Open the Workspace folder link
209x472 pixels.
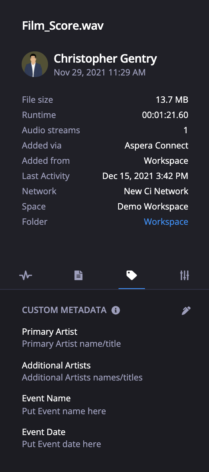[x=166, y=222]
